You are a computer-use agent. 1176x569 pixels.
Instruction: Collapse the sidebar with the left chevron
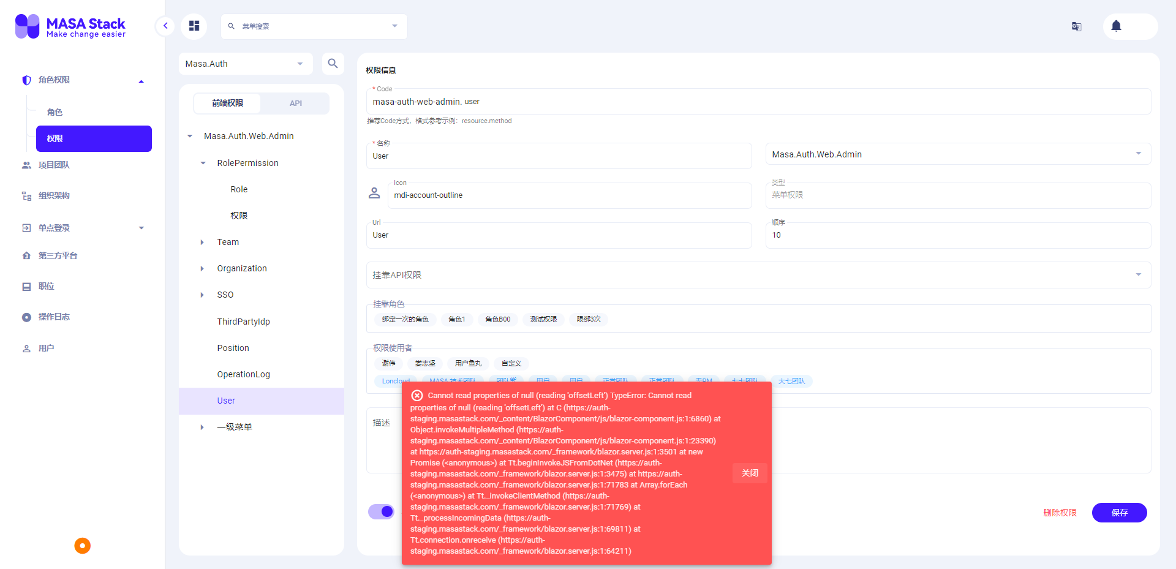165,26
